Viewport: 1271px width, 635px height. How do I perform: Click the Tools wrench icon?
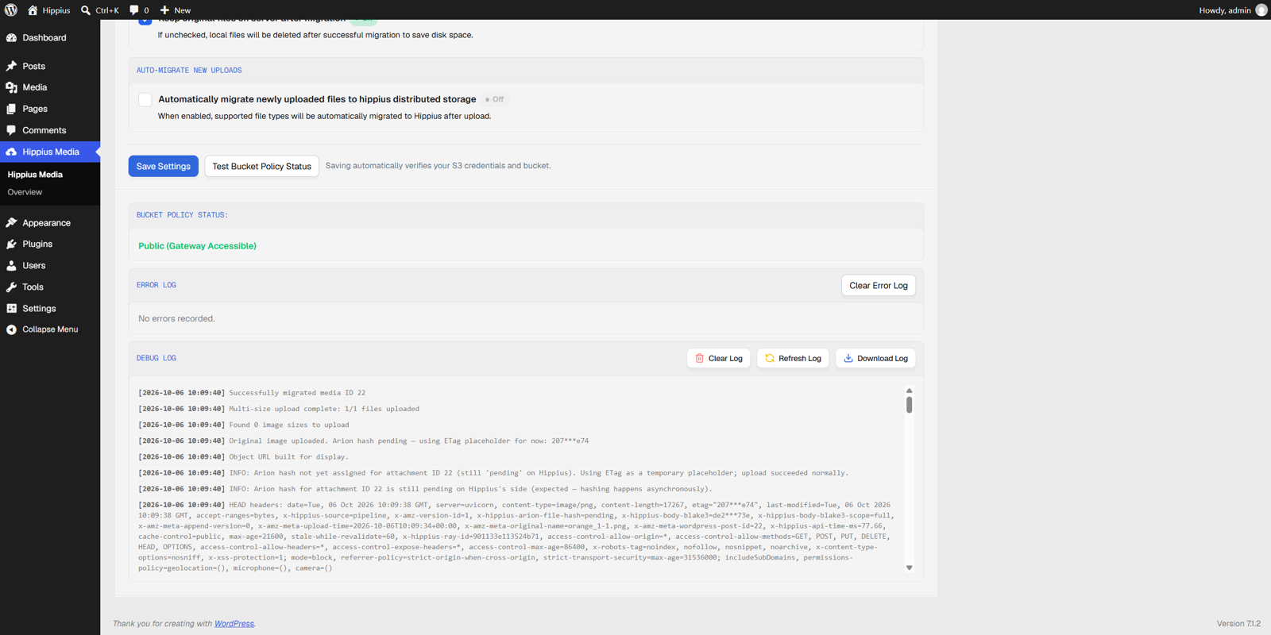click(x=12, y=287)
